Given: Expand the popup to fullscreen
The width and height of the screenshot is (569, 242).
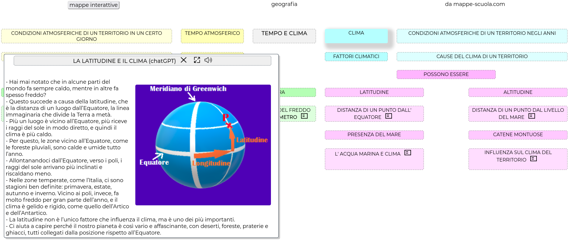Looking at the screenshot, I should [197, 60].
